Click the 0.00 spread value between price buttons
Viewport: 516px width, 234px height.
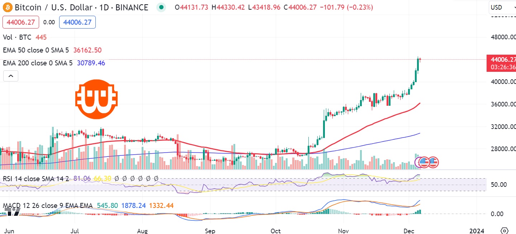[49, 22]
